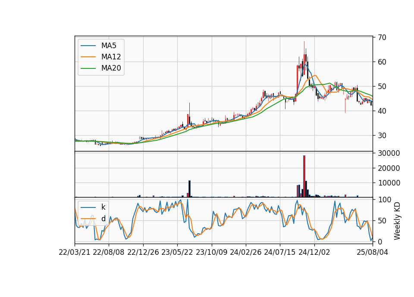Click the orange MA12 legend line sample

88,57
